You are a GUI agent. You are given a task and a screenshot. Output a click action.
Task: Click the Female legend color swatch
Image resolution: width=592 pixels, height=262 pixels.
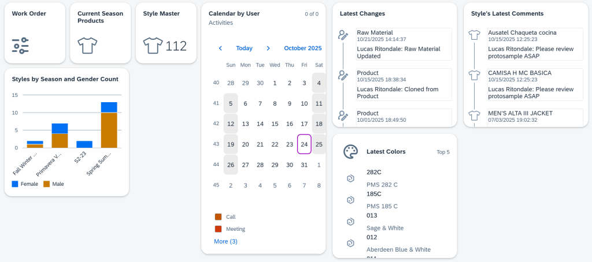tap(16, 184)
